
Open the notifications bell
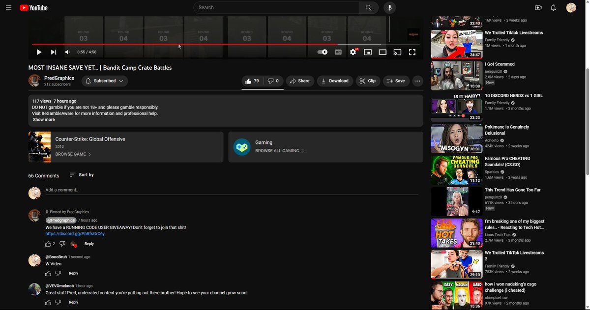click(554, 8)
